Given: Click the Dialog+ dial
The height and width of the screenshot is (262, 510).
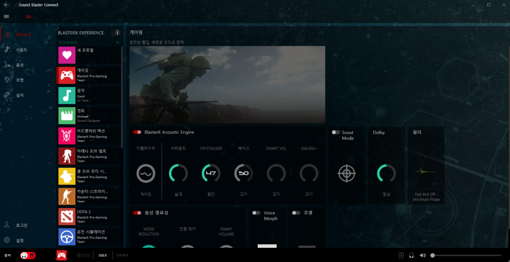Looking at the screenshot, I should click(x=309, y=173).
